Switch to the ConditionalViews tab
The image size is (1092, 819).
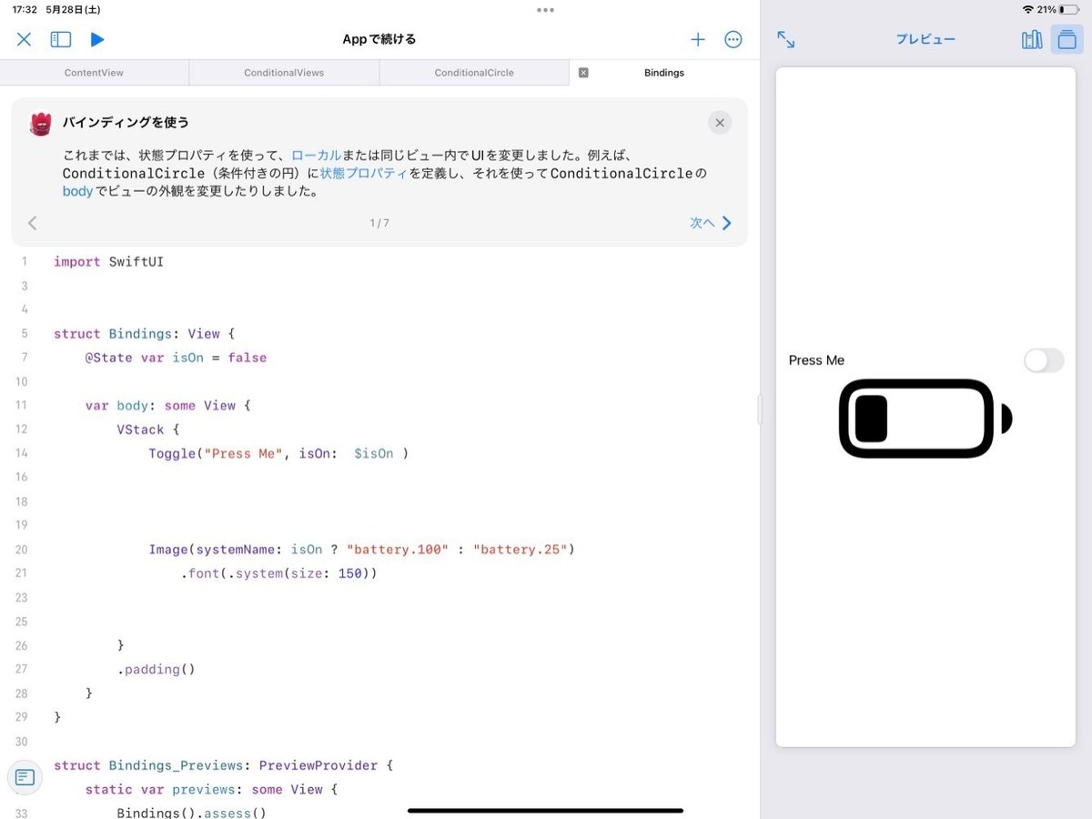point(284,73)
